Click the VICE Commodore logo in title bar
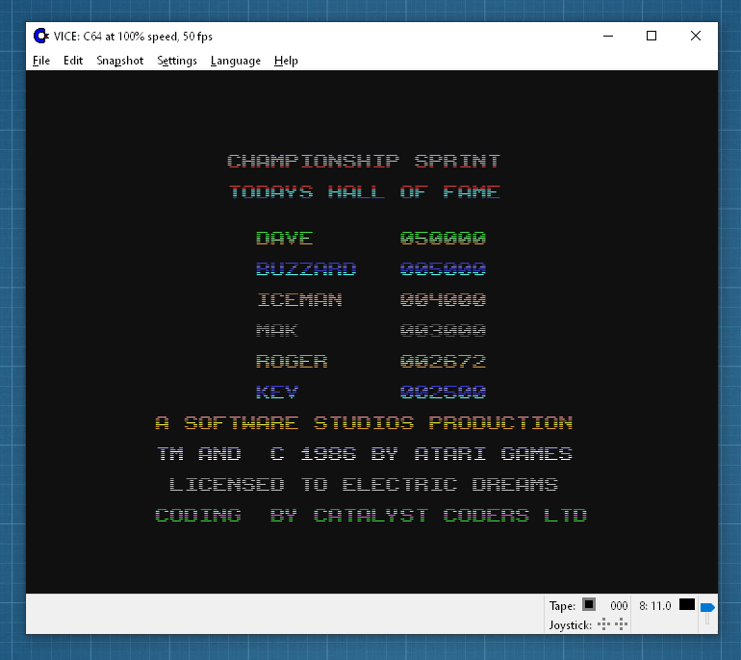 click(41, 36)
